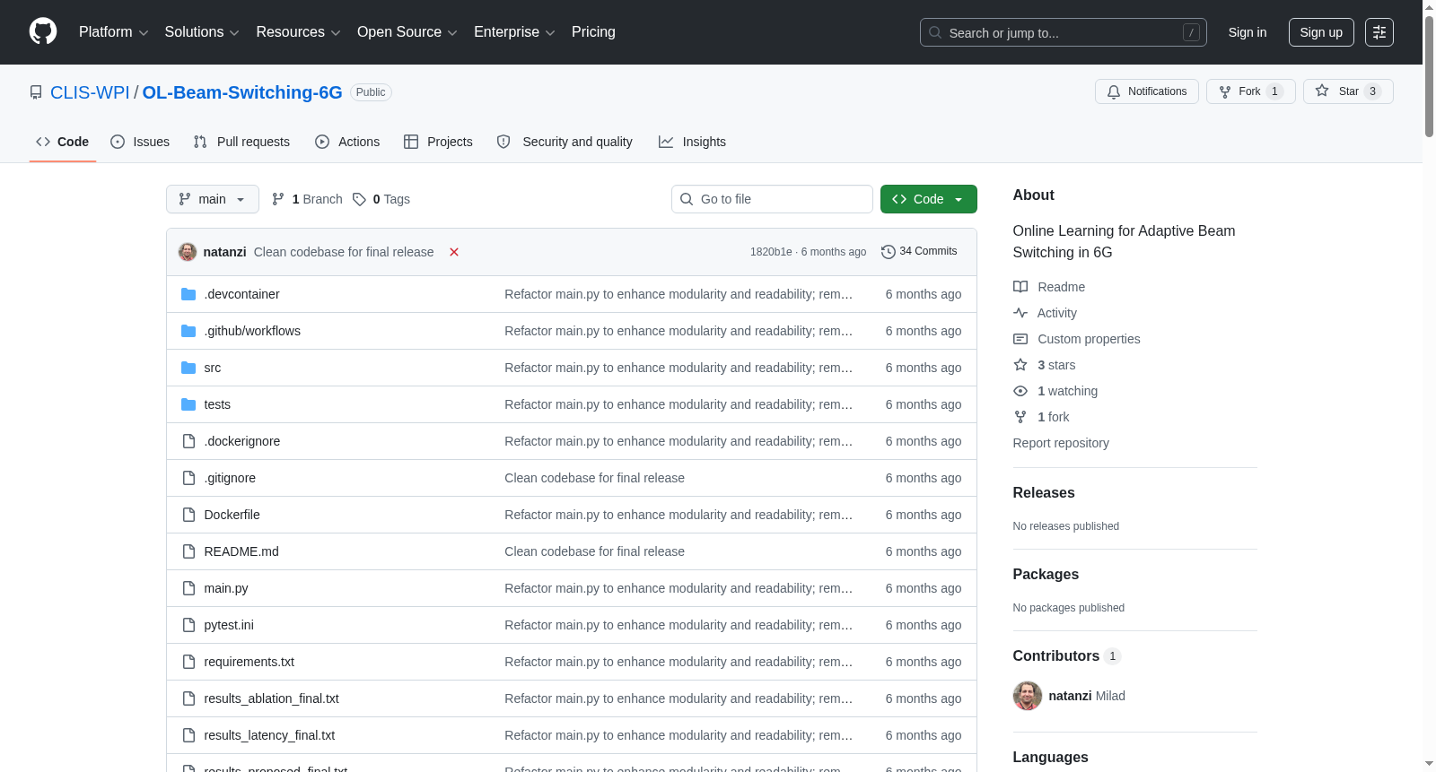Image resolution: width=1436 pixels, height=772 pixels.
Task: Star the repository with Star button
Action: coord(1348,91)
